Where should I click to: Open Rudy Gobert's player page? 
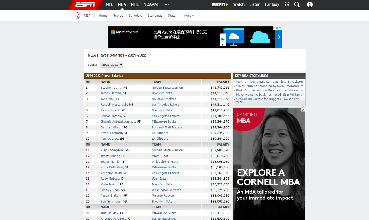click(x=110, y=179)
